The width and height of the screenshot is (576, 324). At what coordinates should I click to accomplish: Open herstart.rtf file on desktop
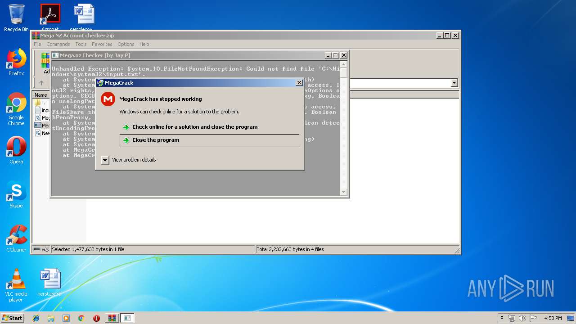click(50, 283)
